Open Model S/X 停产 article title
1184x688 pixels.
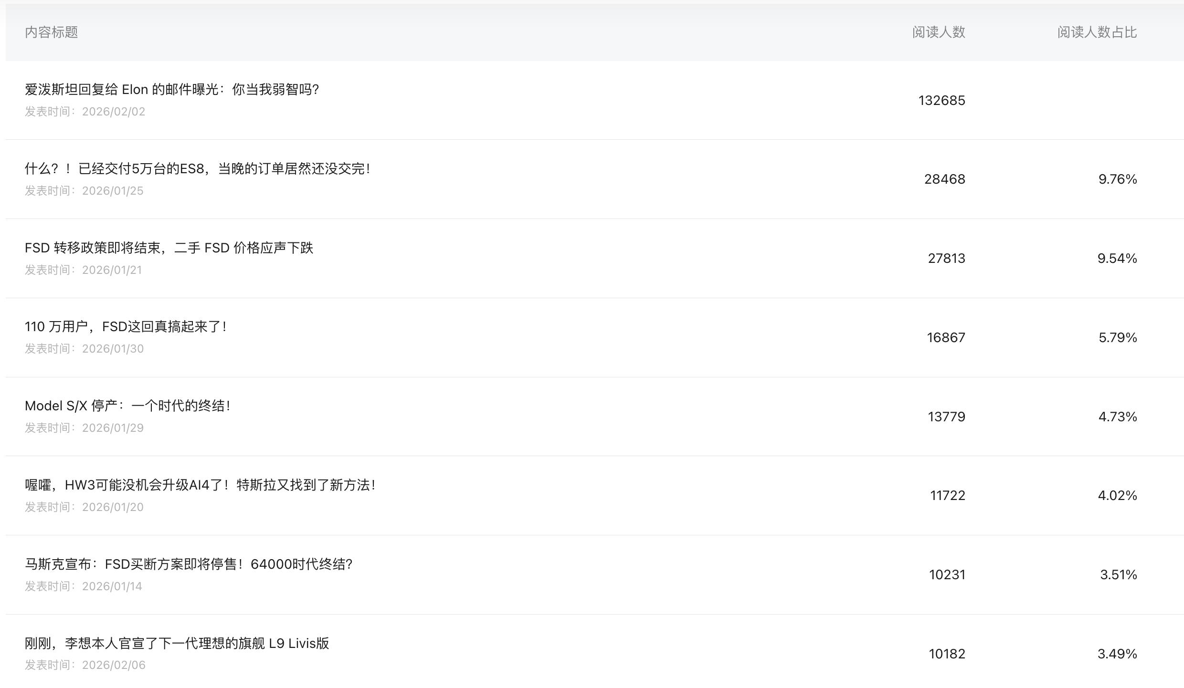tap(127, 406)
